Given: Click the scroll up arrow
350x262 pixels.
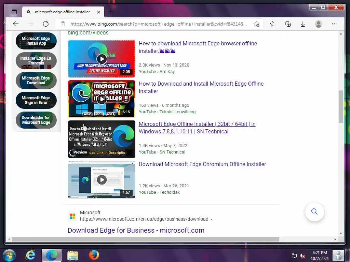Looking at the screenshot, I should (x=341, y=34).
